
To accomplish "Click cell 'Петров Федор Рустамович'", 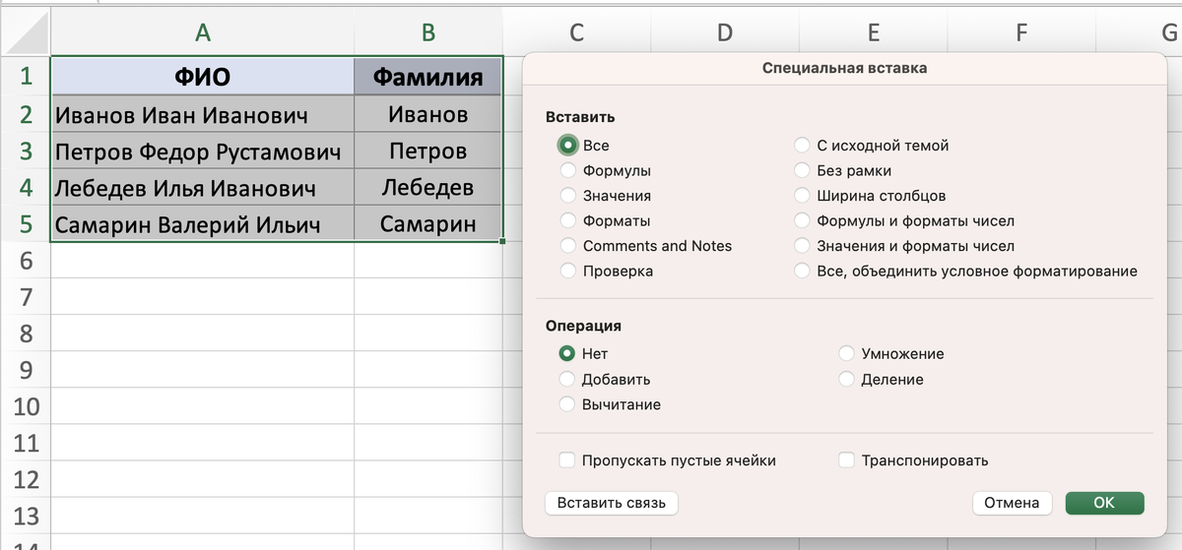I will tap(202, 151).
